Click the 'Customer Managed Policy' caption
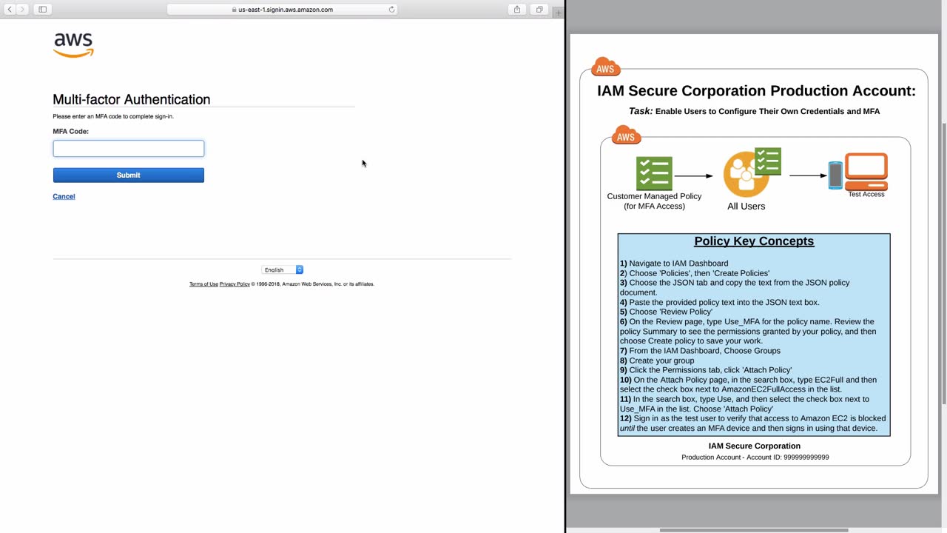The height and width of the screenshot is (533, 947). coord(654,201)
